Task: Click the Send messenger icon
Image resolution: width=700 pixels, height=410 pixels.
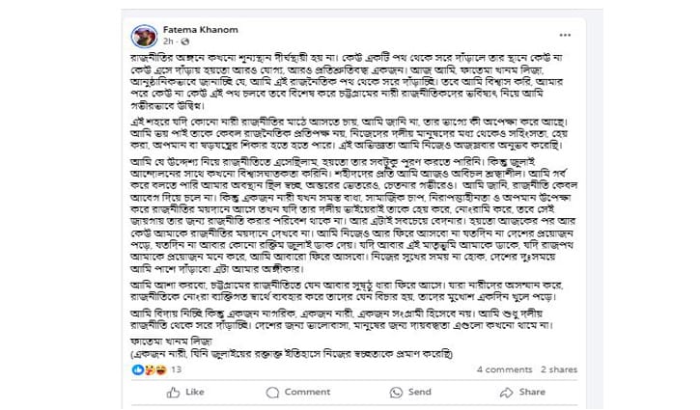Action: tap(393, 393)
